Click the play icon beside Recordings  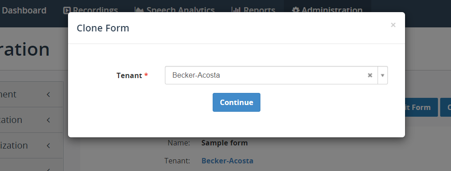coord(66,10)
